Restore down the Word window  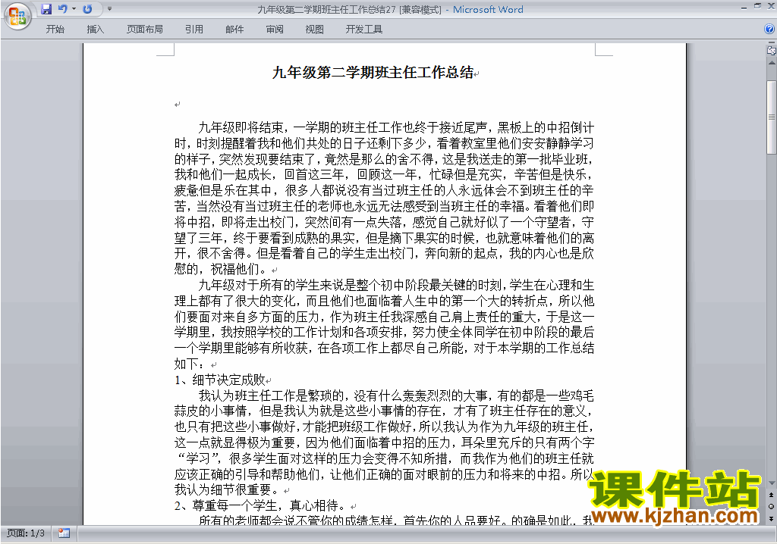(757, 6)
